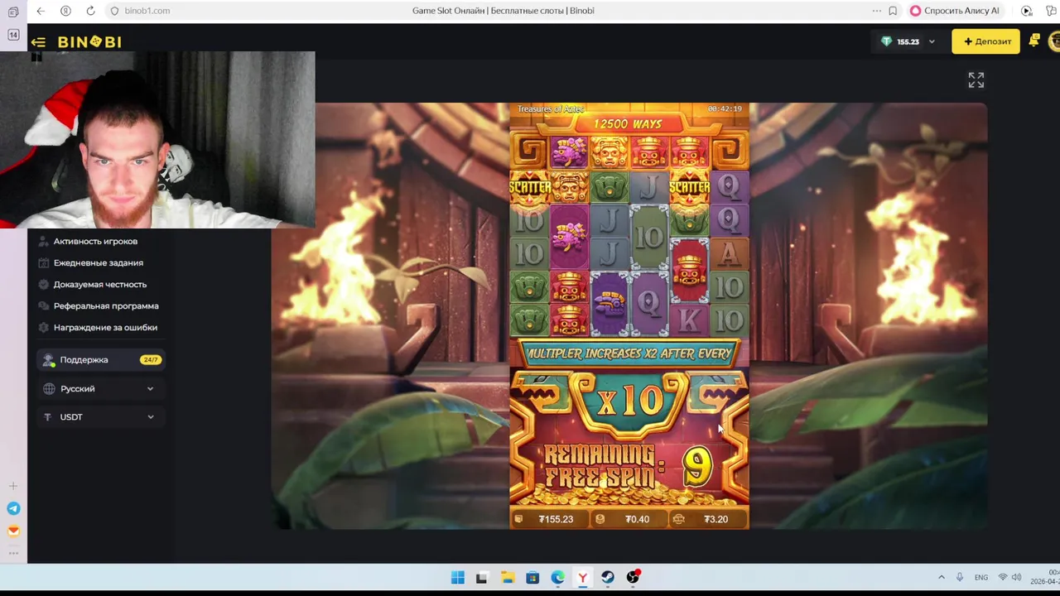Open Steam on the taskbar
1060x596 pixels.
pyautogui.click(x=608, y=577)
